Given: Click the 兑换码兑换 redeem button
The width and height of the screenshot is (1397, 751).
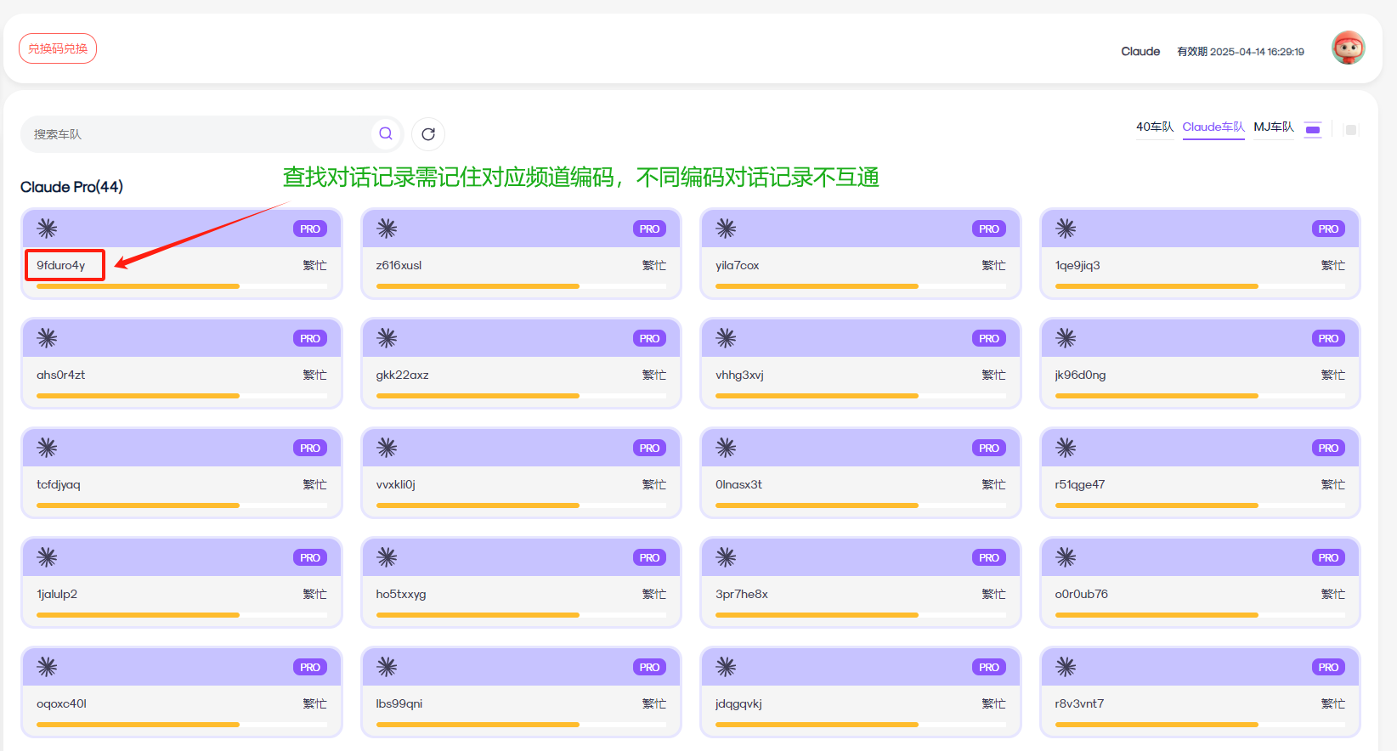Looking at the screenshot, I should [58, 48].
